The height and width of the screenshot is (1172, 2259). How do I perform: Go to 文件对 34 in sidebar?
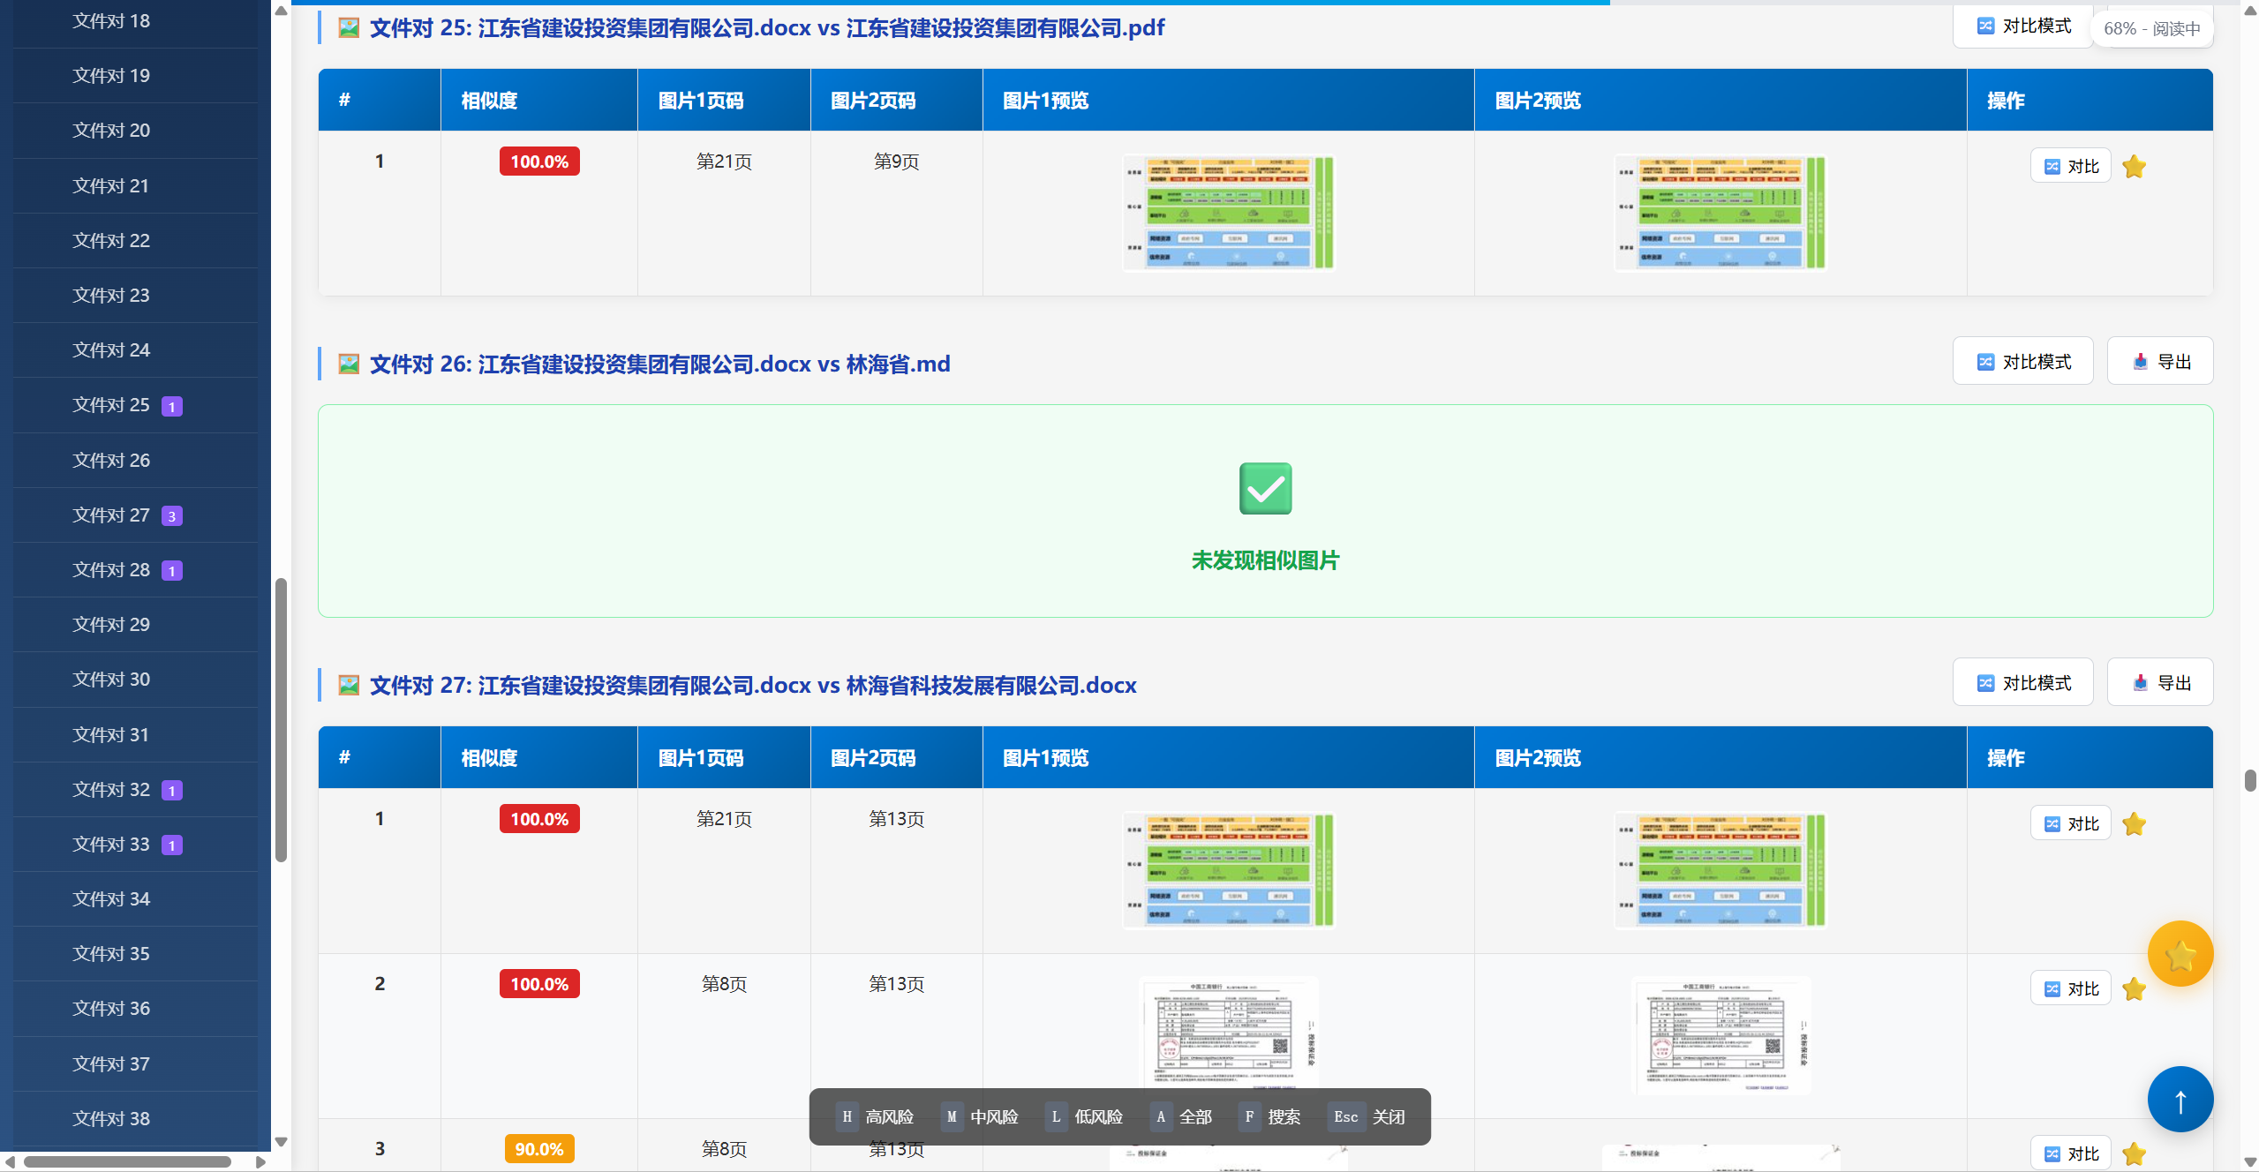(x=136, y=899)
